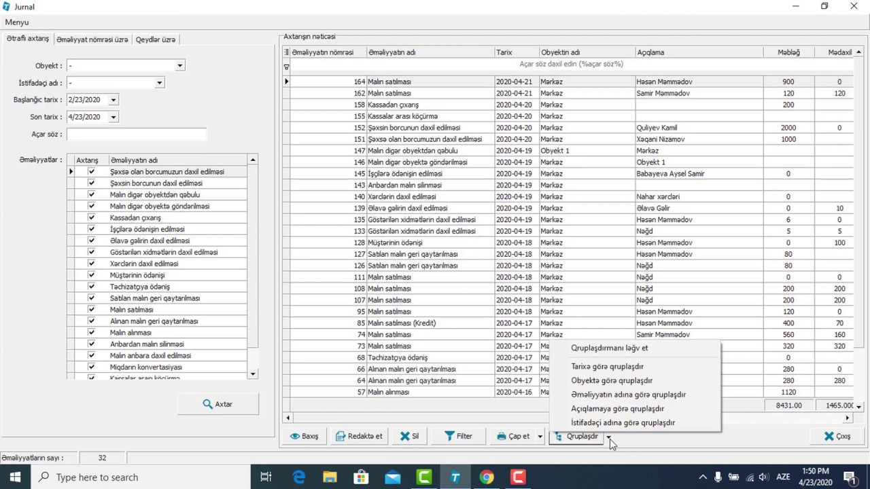Click the Sil delete button
Screen dimensions: 870x489
point(409,436)
